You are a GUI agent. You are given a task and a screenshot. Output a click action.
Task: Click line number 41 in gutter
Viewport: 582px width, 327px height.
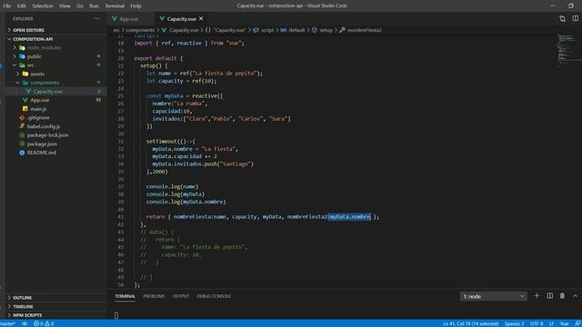tap(121, 217)
